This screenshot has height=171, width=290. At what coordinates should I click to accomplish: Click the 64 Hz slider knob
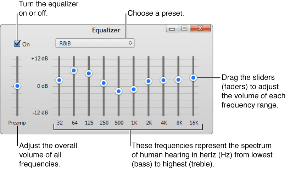pos(74,71)
